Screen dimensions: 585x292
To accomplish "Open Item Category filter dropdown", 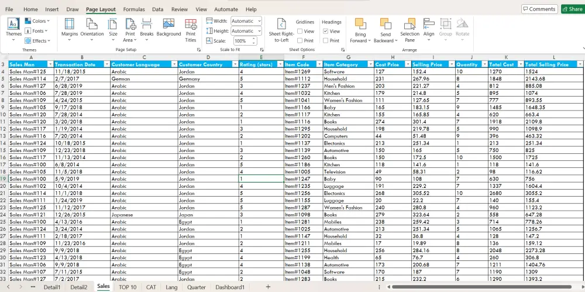I will [x=370, y=64].
